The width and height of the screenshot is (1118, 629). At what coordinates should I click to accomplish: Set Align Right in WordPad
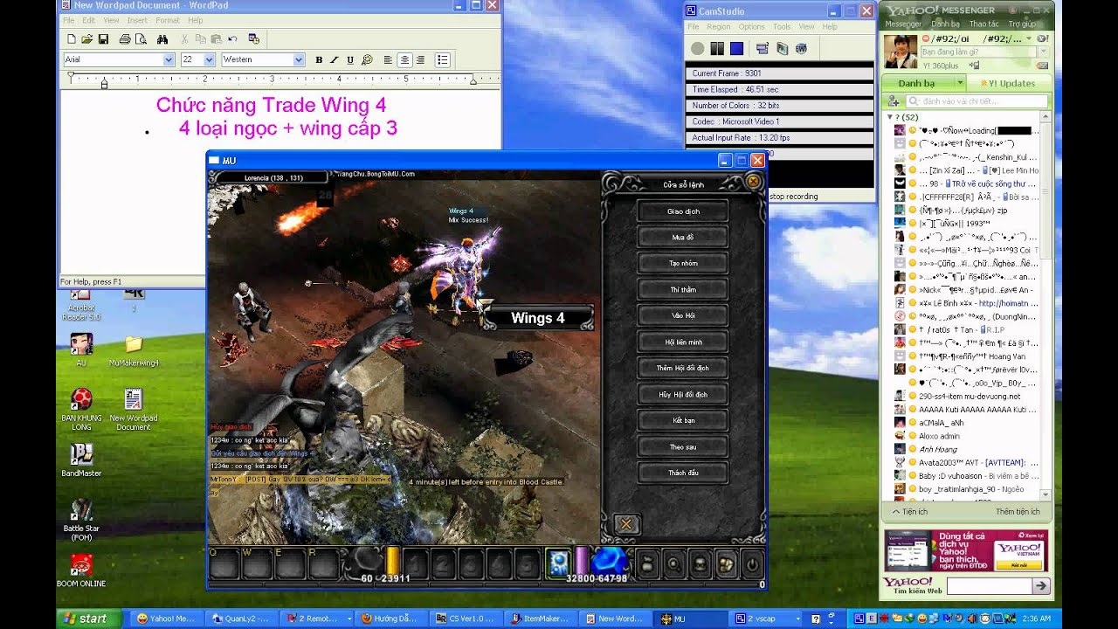[x=420, y=59]
